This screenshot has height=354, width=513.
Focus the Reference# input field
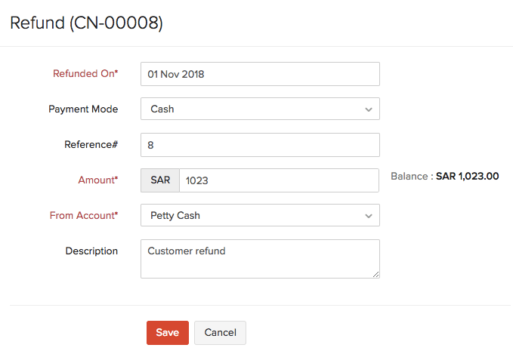(260, 144)
